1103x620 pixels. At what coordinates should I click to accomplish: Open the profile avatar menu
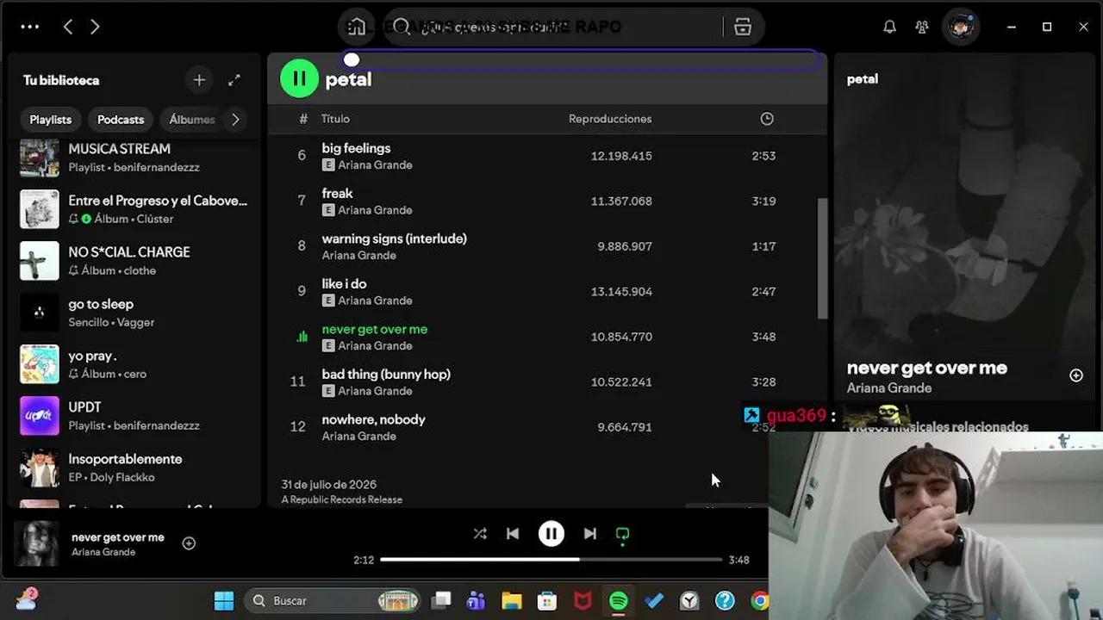tap(961, 27)
